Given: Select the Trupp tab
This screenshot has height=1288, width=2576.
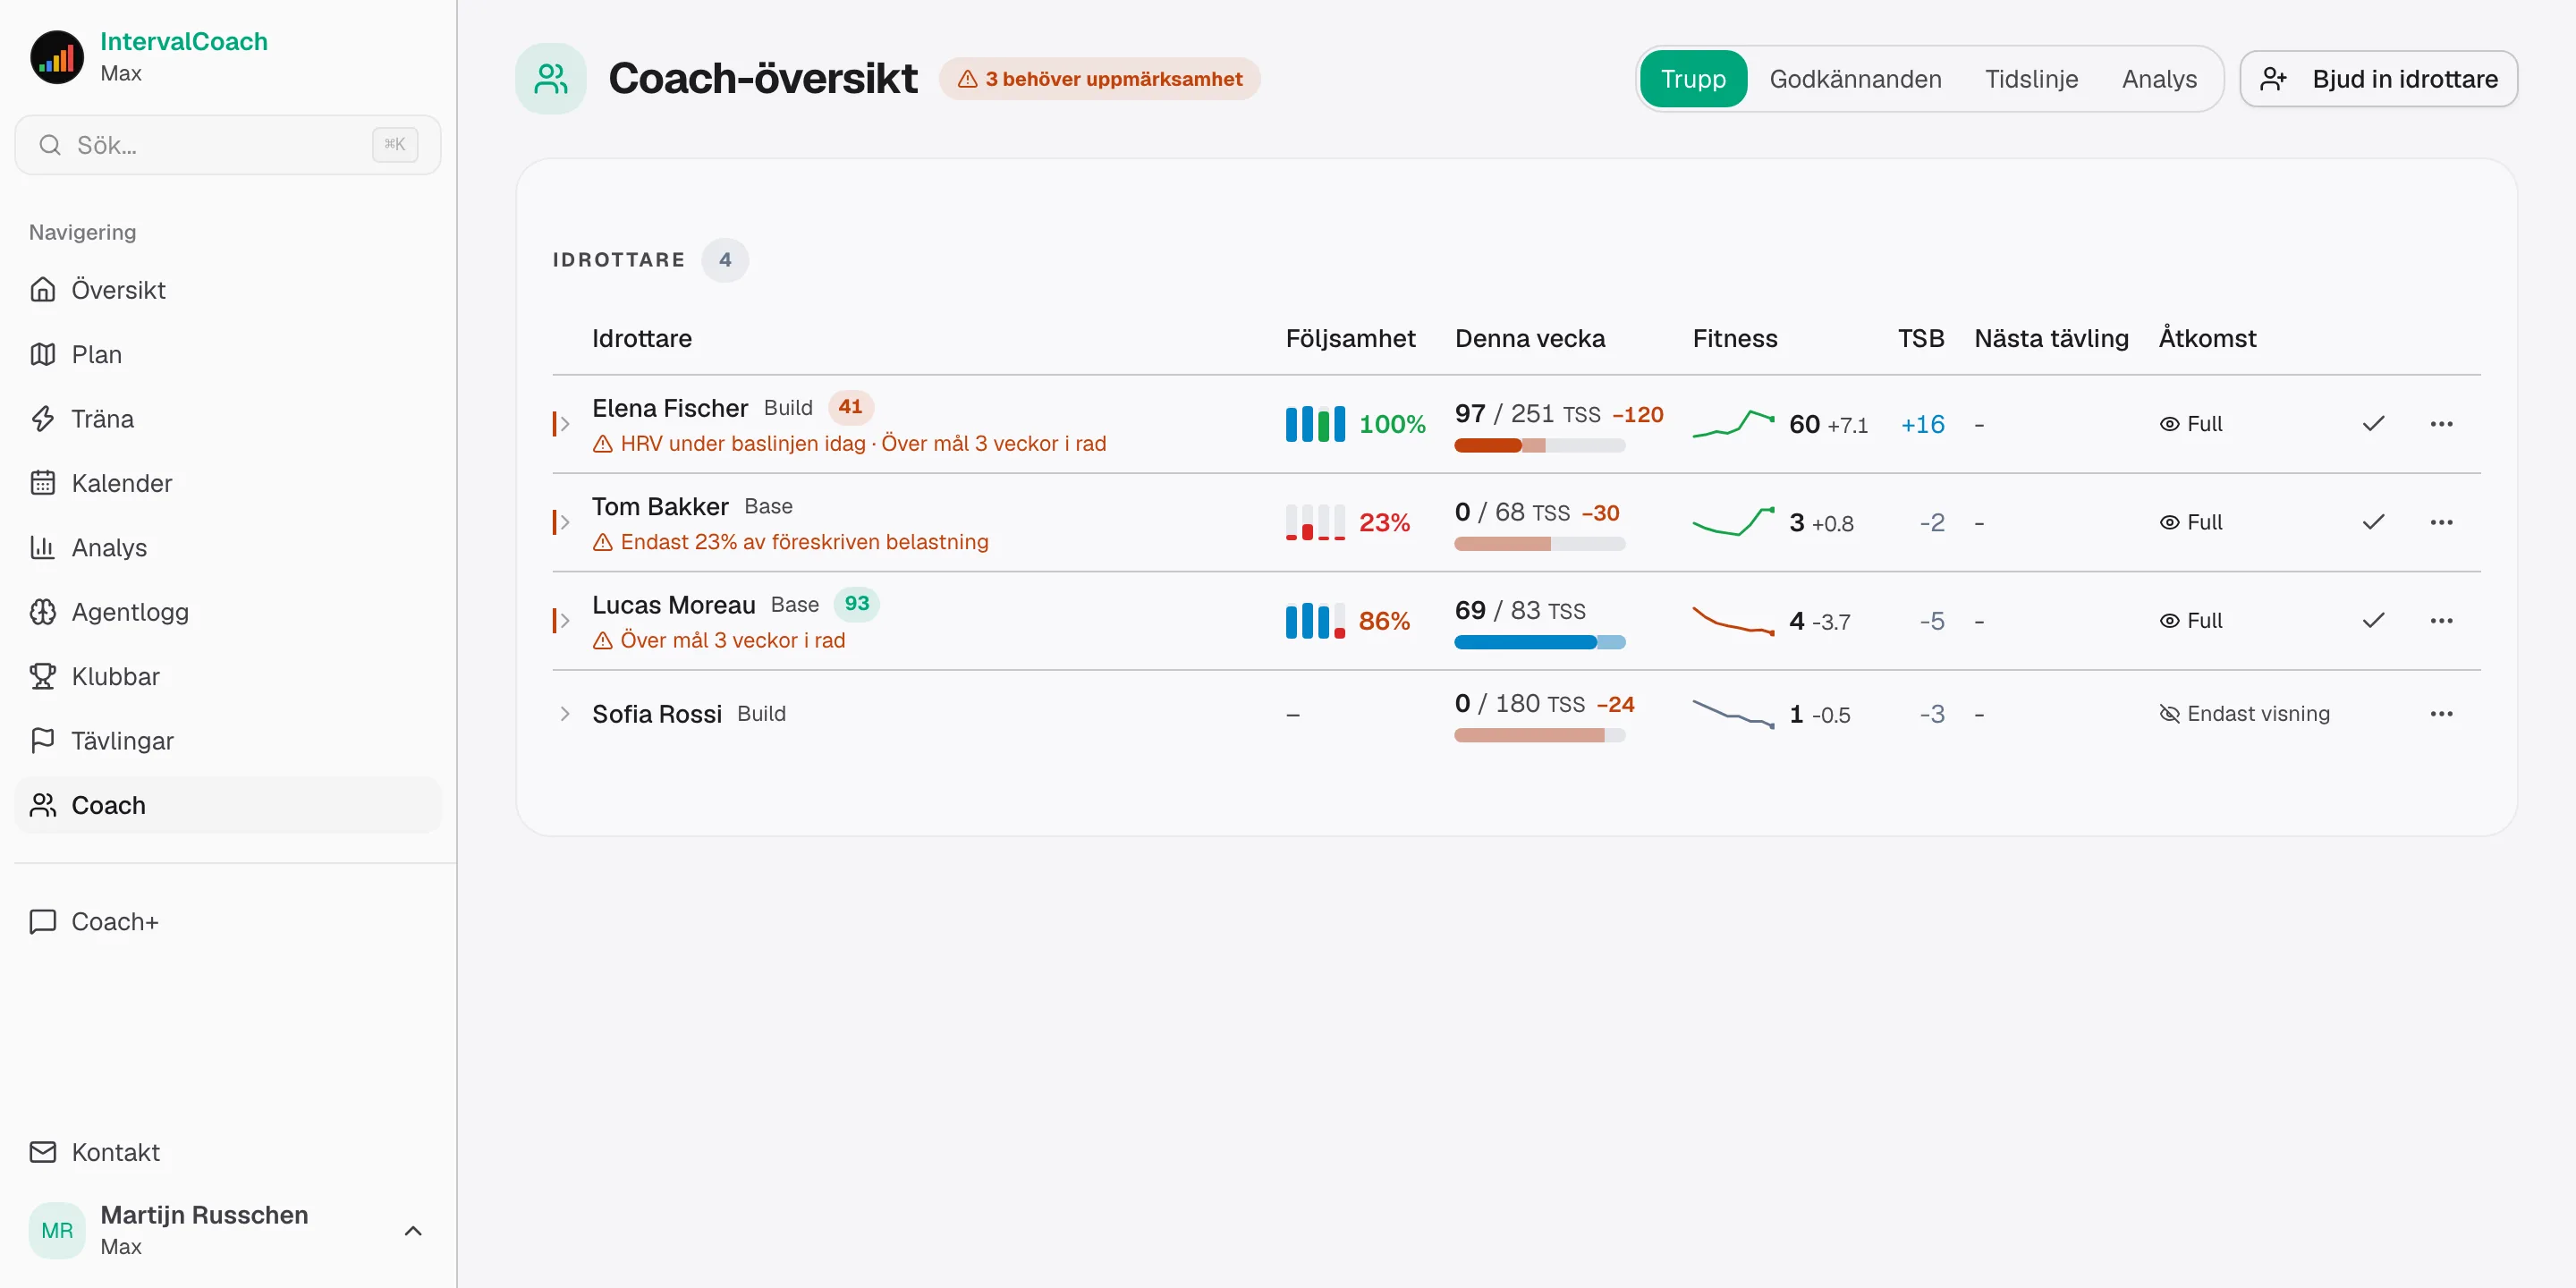Looking at the screenshot, I should click(x=1693, y=79).
